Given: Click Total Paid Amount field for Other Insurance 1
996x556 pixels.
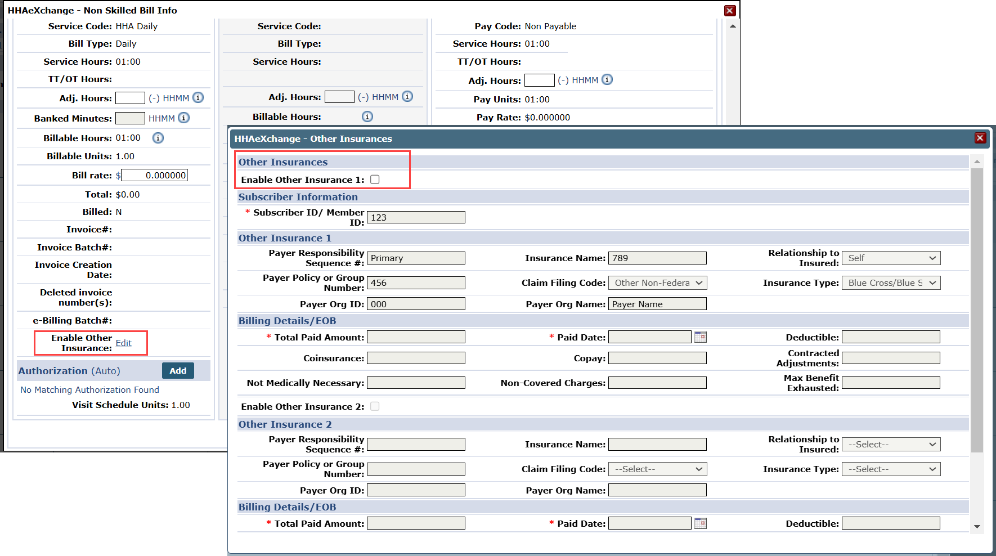Looking at the screenshot, I should pos(416,337).
